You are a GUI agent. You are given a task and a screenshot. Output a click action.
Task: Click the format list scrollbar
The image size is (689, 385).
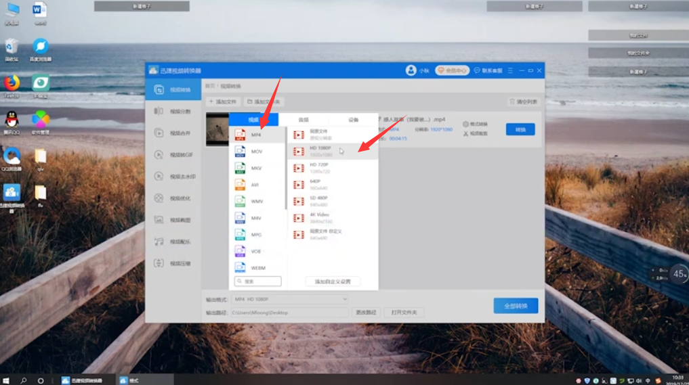click(286, 168)
